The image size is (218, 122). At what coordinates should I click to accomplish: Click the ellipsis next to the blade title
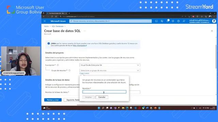[x=85, y=31]
